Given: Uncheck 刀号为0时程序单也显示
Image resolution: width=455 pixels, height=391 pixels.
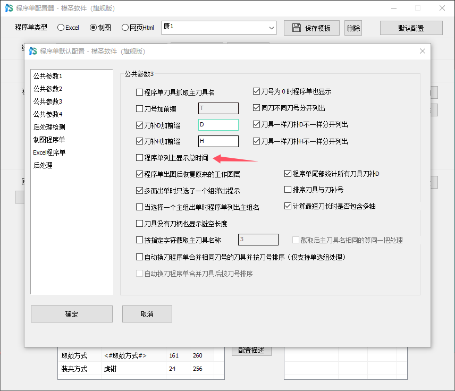Looking at the screenshot, I should pyautogui.click(x=257, y=91).
